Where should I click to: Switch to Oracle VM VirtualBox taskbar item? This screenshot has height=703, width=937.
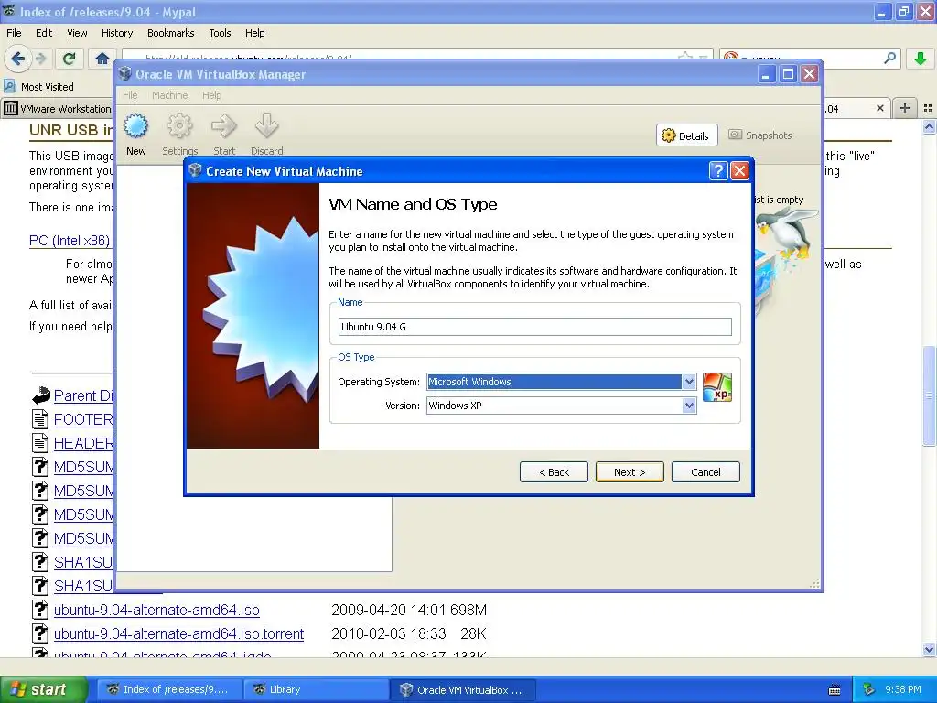pyautogui.click(x=462, y=690)
